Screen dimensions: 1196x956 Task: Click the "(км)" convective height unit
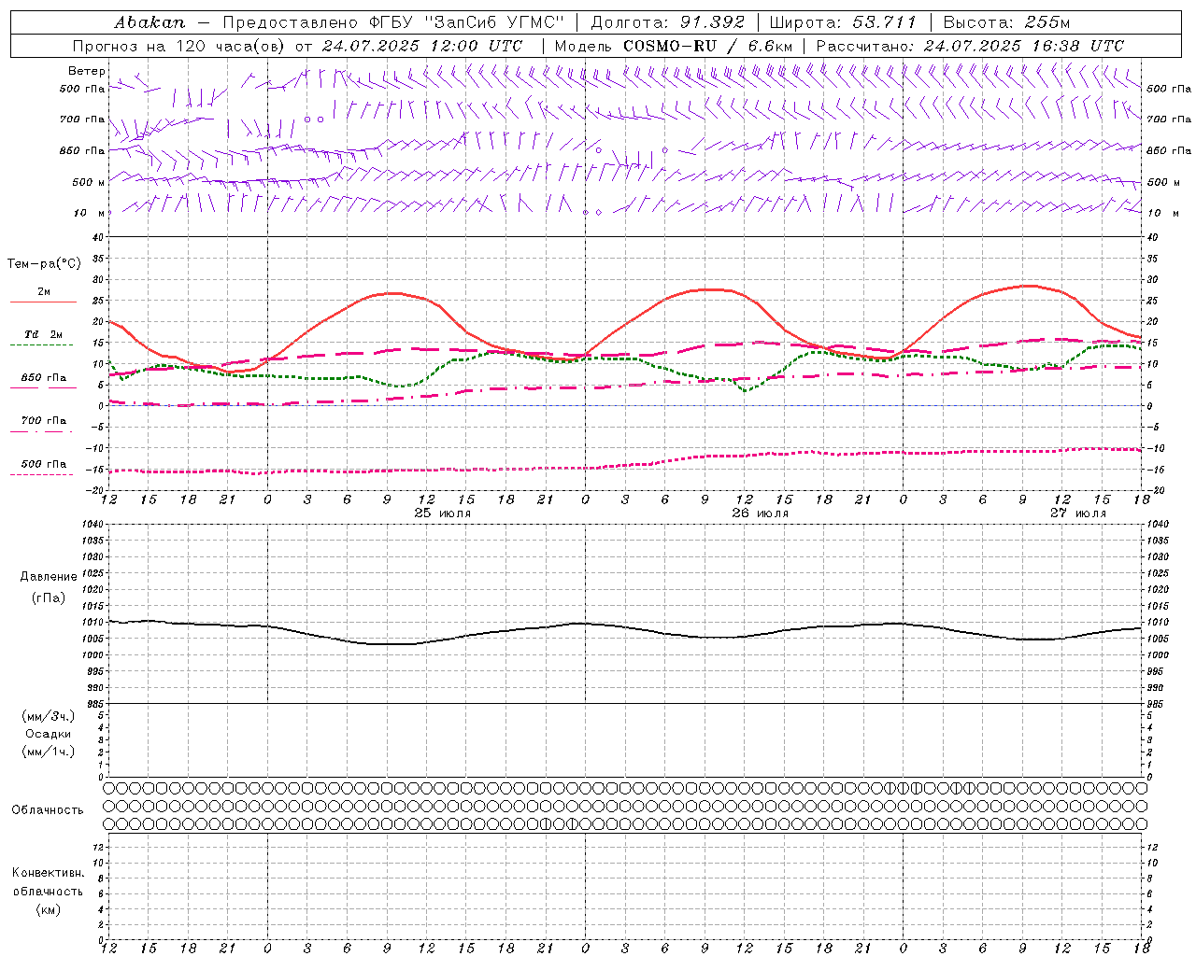(x=49, y=909)
